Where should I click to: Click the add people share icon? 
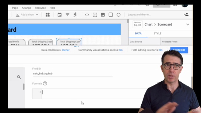coord(186,14)
